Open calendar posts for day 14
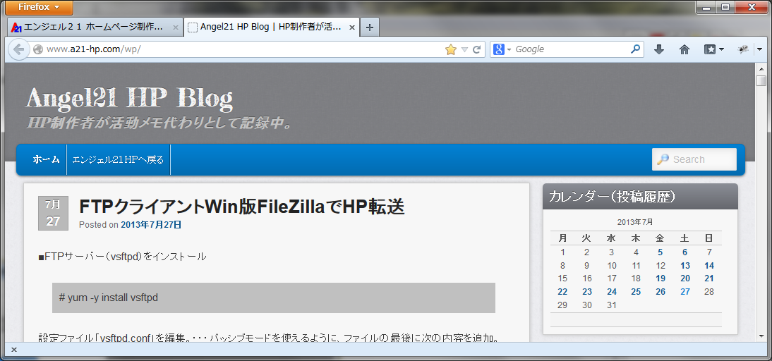Screen dimensions: 772x361 (x=709, y=266)
